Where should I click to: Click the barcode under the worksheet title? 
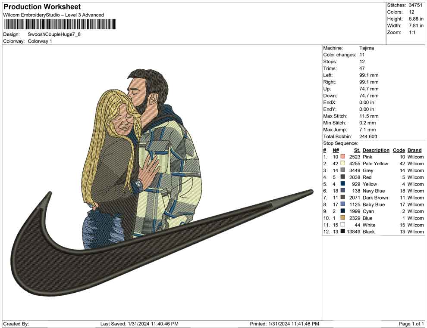coord(60,25)
